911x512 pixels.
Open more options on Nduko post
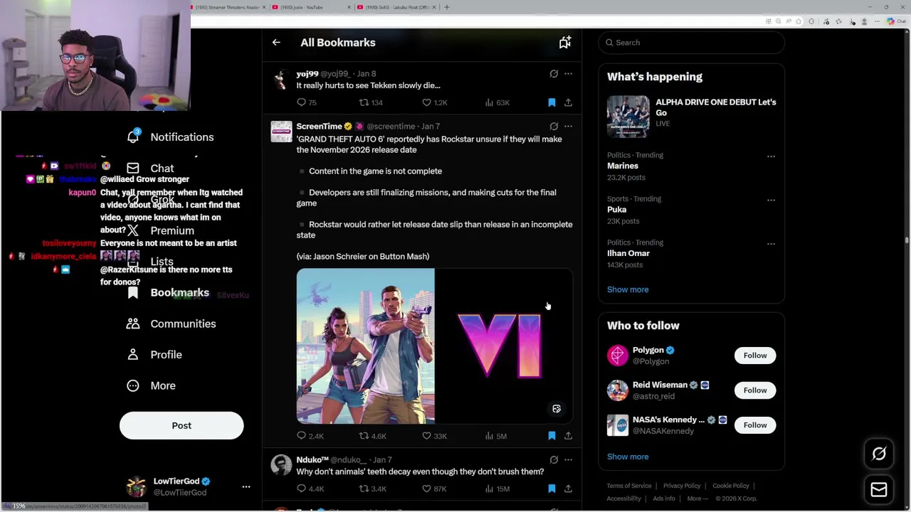pyautogui.click(x=568, y=460)
